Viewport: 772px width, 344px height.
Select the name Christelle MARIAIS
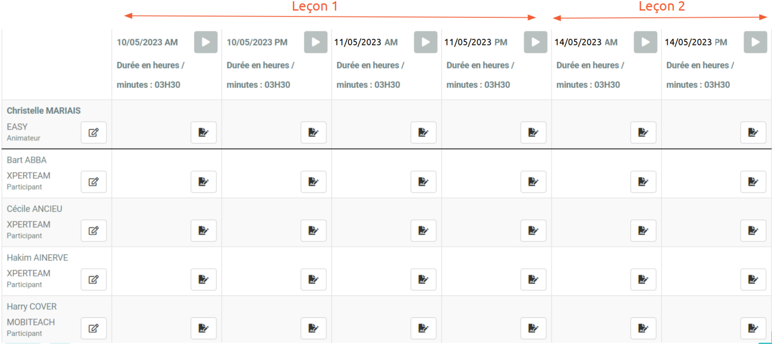[x=44, y=110]
